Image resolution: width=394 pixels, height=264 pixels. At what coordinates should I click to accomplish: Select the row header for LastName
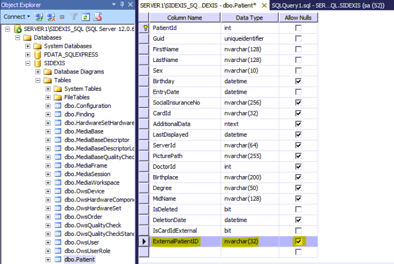tap(144, 60)
